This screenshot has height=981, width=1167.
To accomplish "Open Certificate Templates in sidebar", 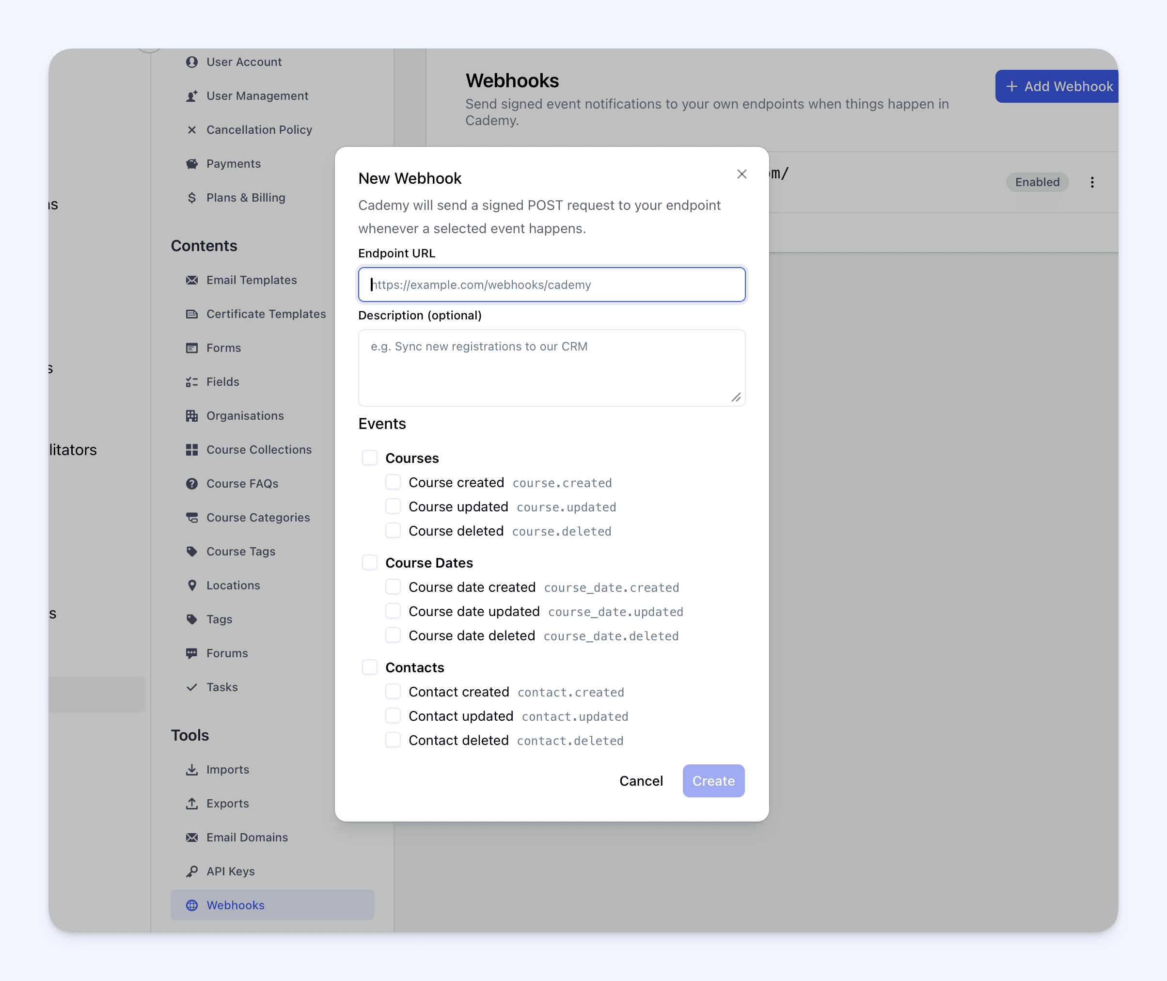I will pos(266,314).
